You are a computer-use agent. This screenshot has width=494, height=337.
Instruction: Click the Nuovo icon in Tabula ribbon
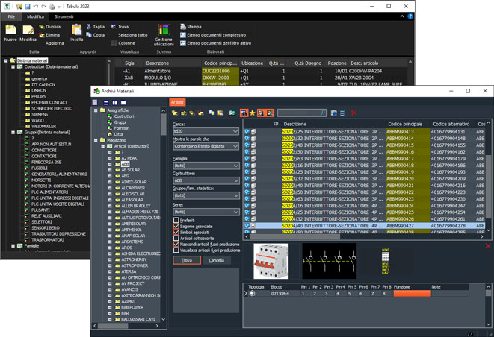click(10, 30)
